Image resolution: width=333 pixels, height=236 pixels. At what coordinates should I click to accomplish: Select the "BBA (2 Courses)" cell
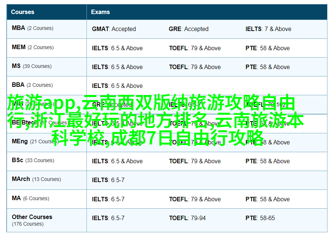(47, 86)
